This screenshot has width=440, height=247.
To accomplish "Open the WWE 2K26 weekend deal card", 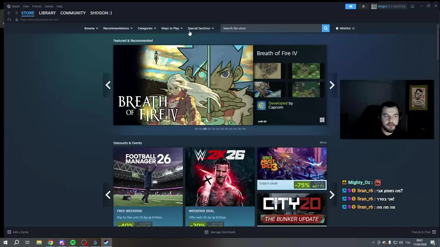I will pos(220,187).
